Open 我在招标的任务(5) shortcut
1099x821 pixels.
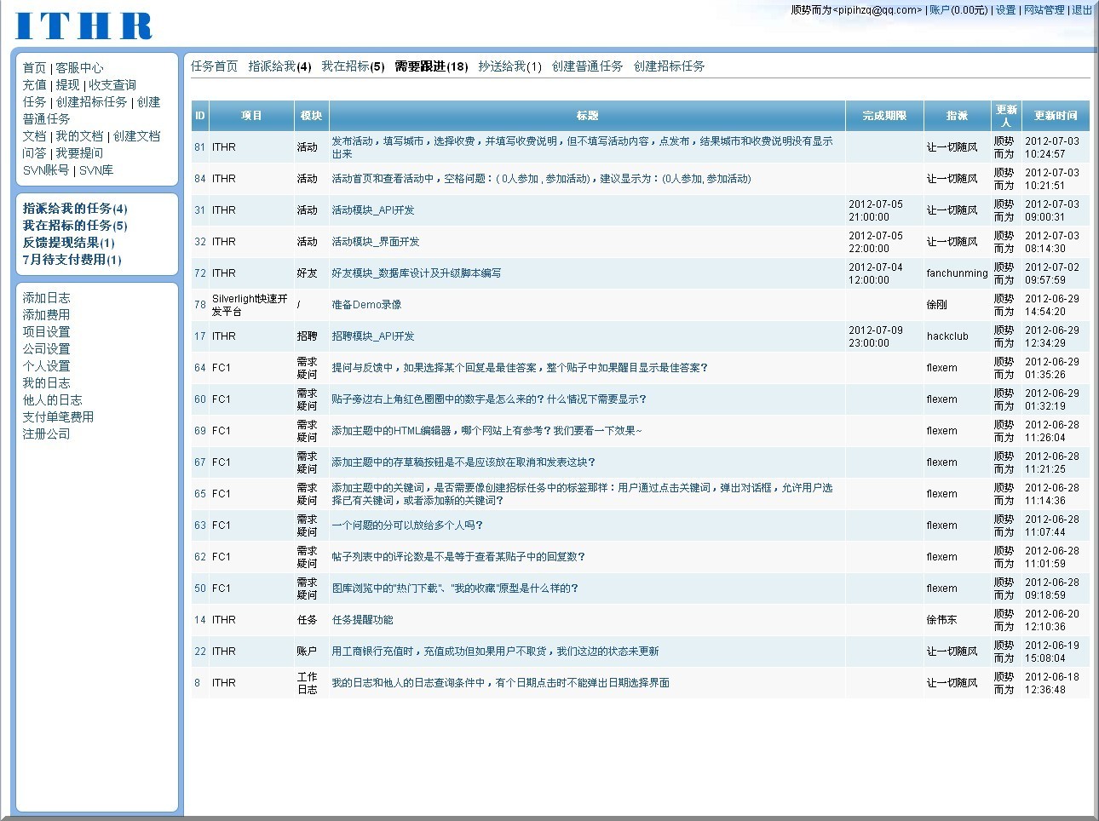[75, 226]
